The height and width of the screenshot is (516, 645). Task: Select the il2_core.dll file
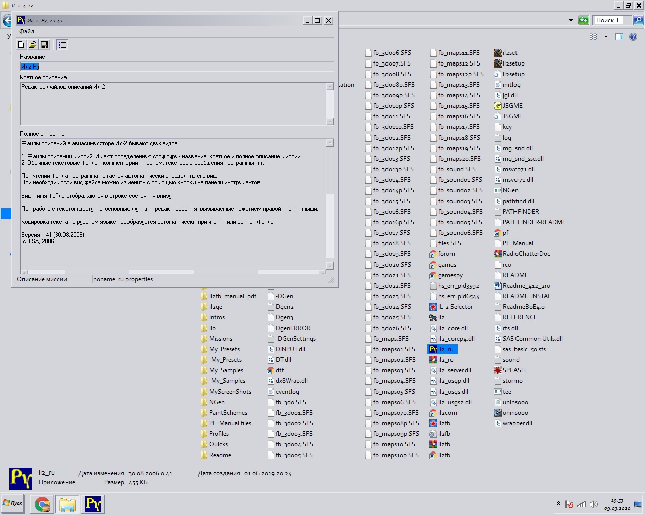click(449, 328)
